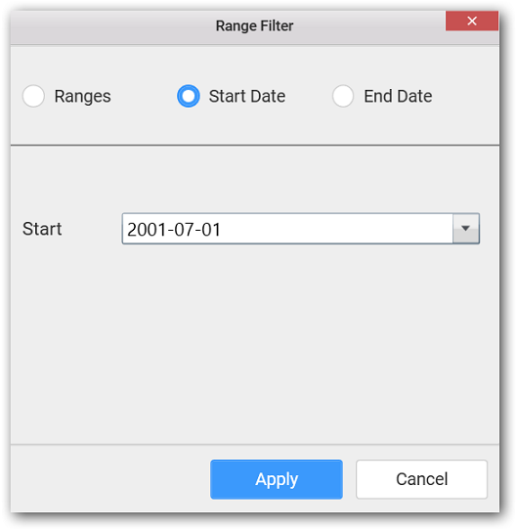Switch filter mode to Ranges circle

[33, 96]
